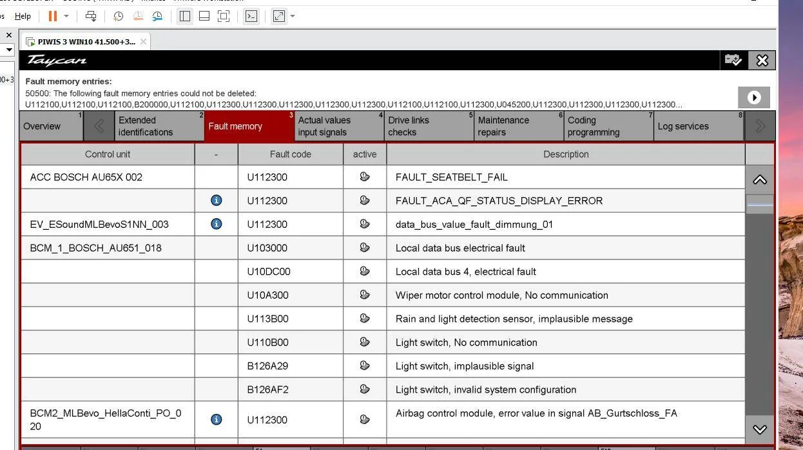The image size is (803, 450).
Task: Open the snapshot manager
Action: [x=157, y=16]
